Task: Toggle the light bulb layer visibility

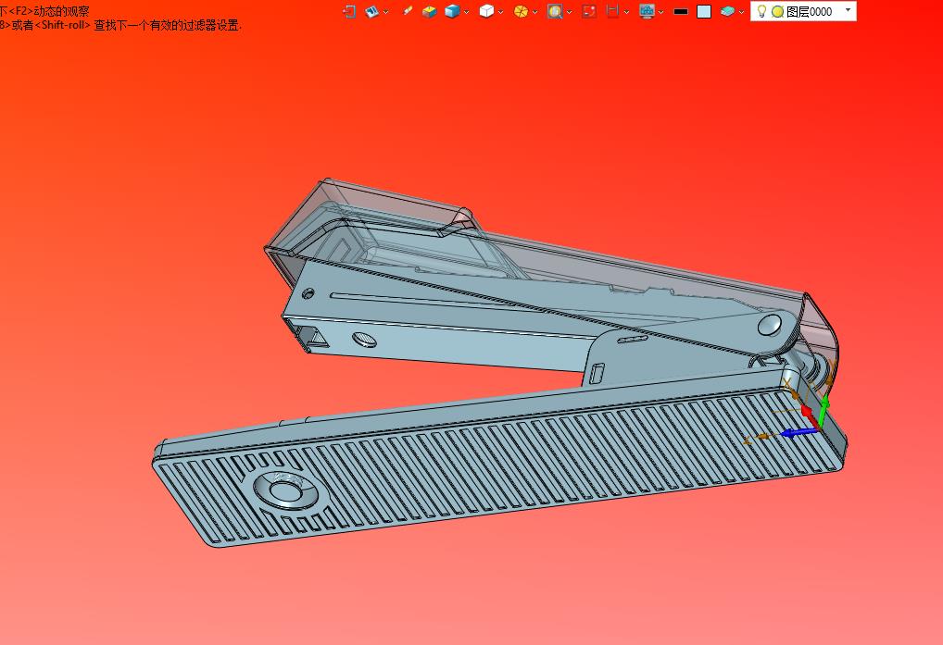Action: [761, 11]
